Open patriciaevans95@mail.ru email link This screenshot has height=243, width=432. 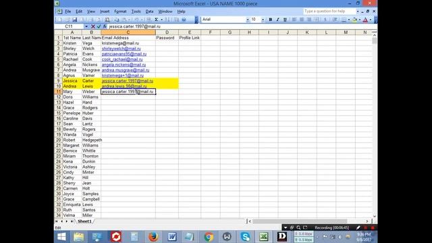[124, 54]
